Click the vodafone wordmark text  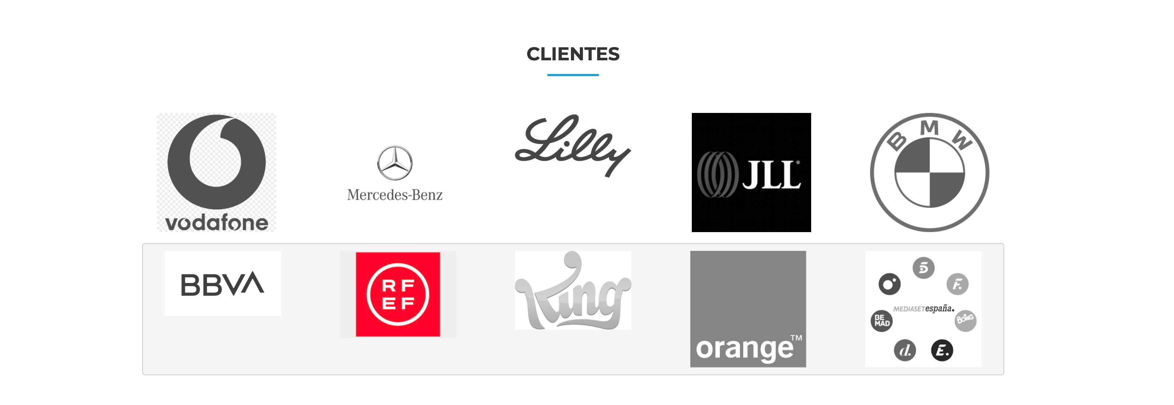pos(217,223)
